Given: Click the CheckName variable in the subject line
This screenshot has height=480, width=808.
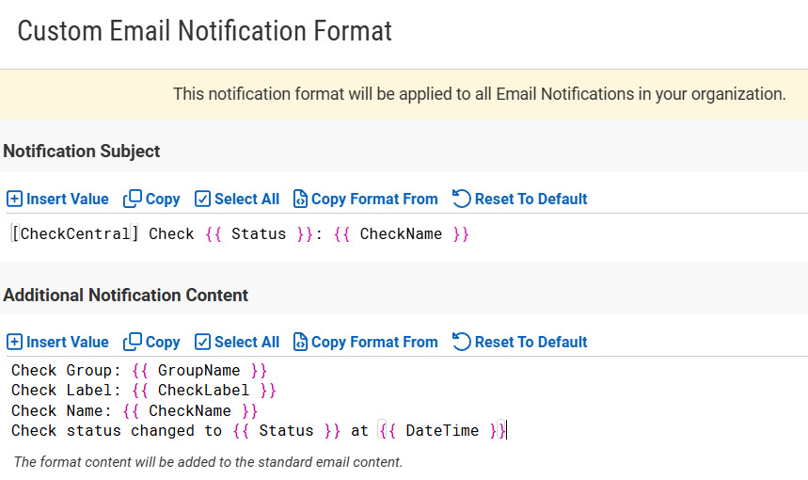Looking at the screenshot, I should (401, 234).
